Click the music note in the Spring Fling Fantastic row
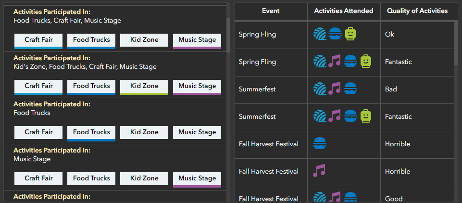This screenshot has width=462, height=203. point(334,62)
